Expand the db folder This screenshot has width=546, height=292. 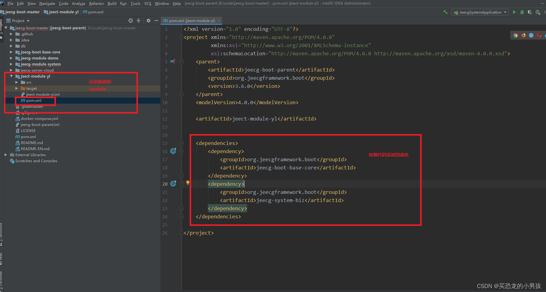(x=11, y=46)
